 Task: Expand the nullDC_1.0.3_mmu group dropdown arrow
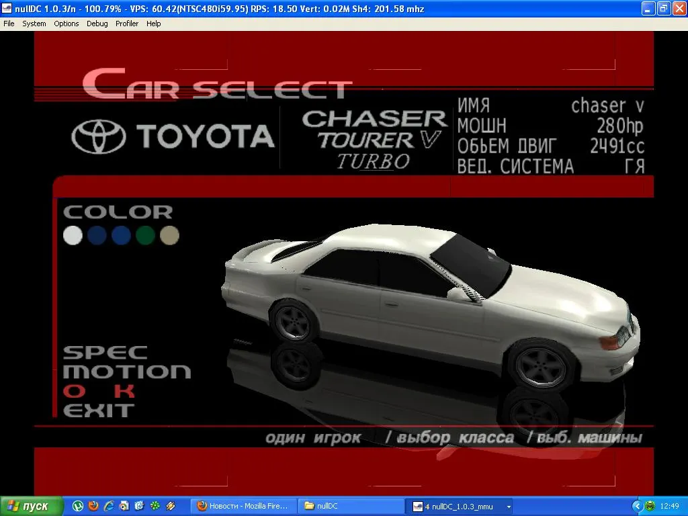click(509, 507)
